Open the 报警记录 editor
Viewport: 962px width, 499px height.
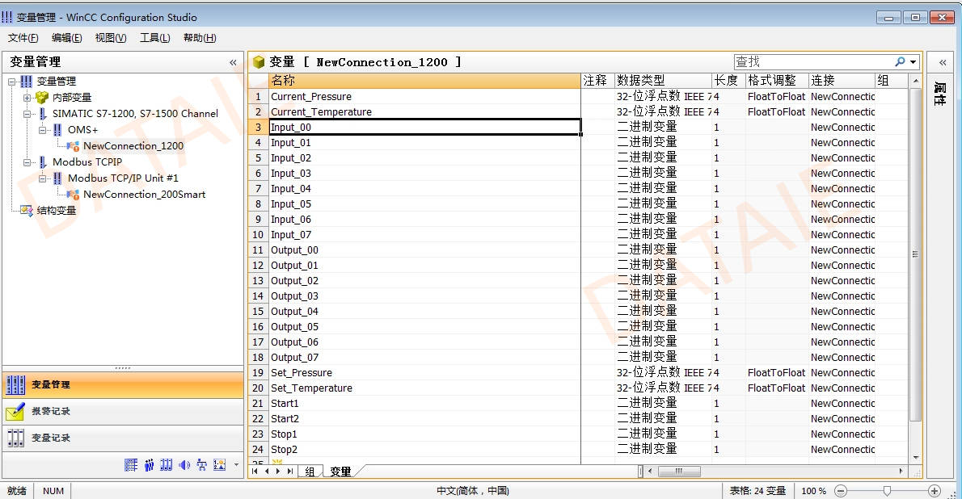click(123, 411)
